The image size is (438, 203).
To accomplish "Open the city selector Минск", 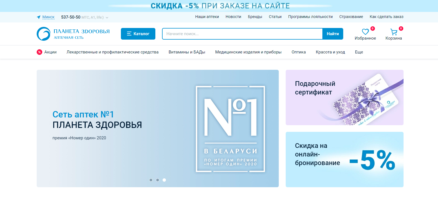I will [x=48, y=17].
